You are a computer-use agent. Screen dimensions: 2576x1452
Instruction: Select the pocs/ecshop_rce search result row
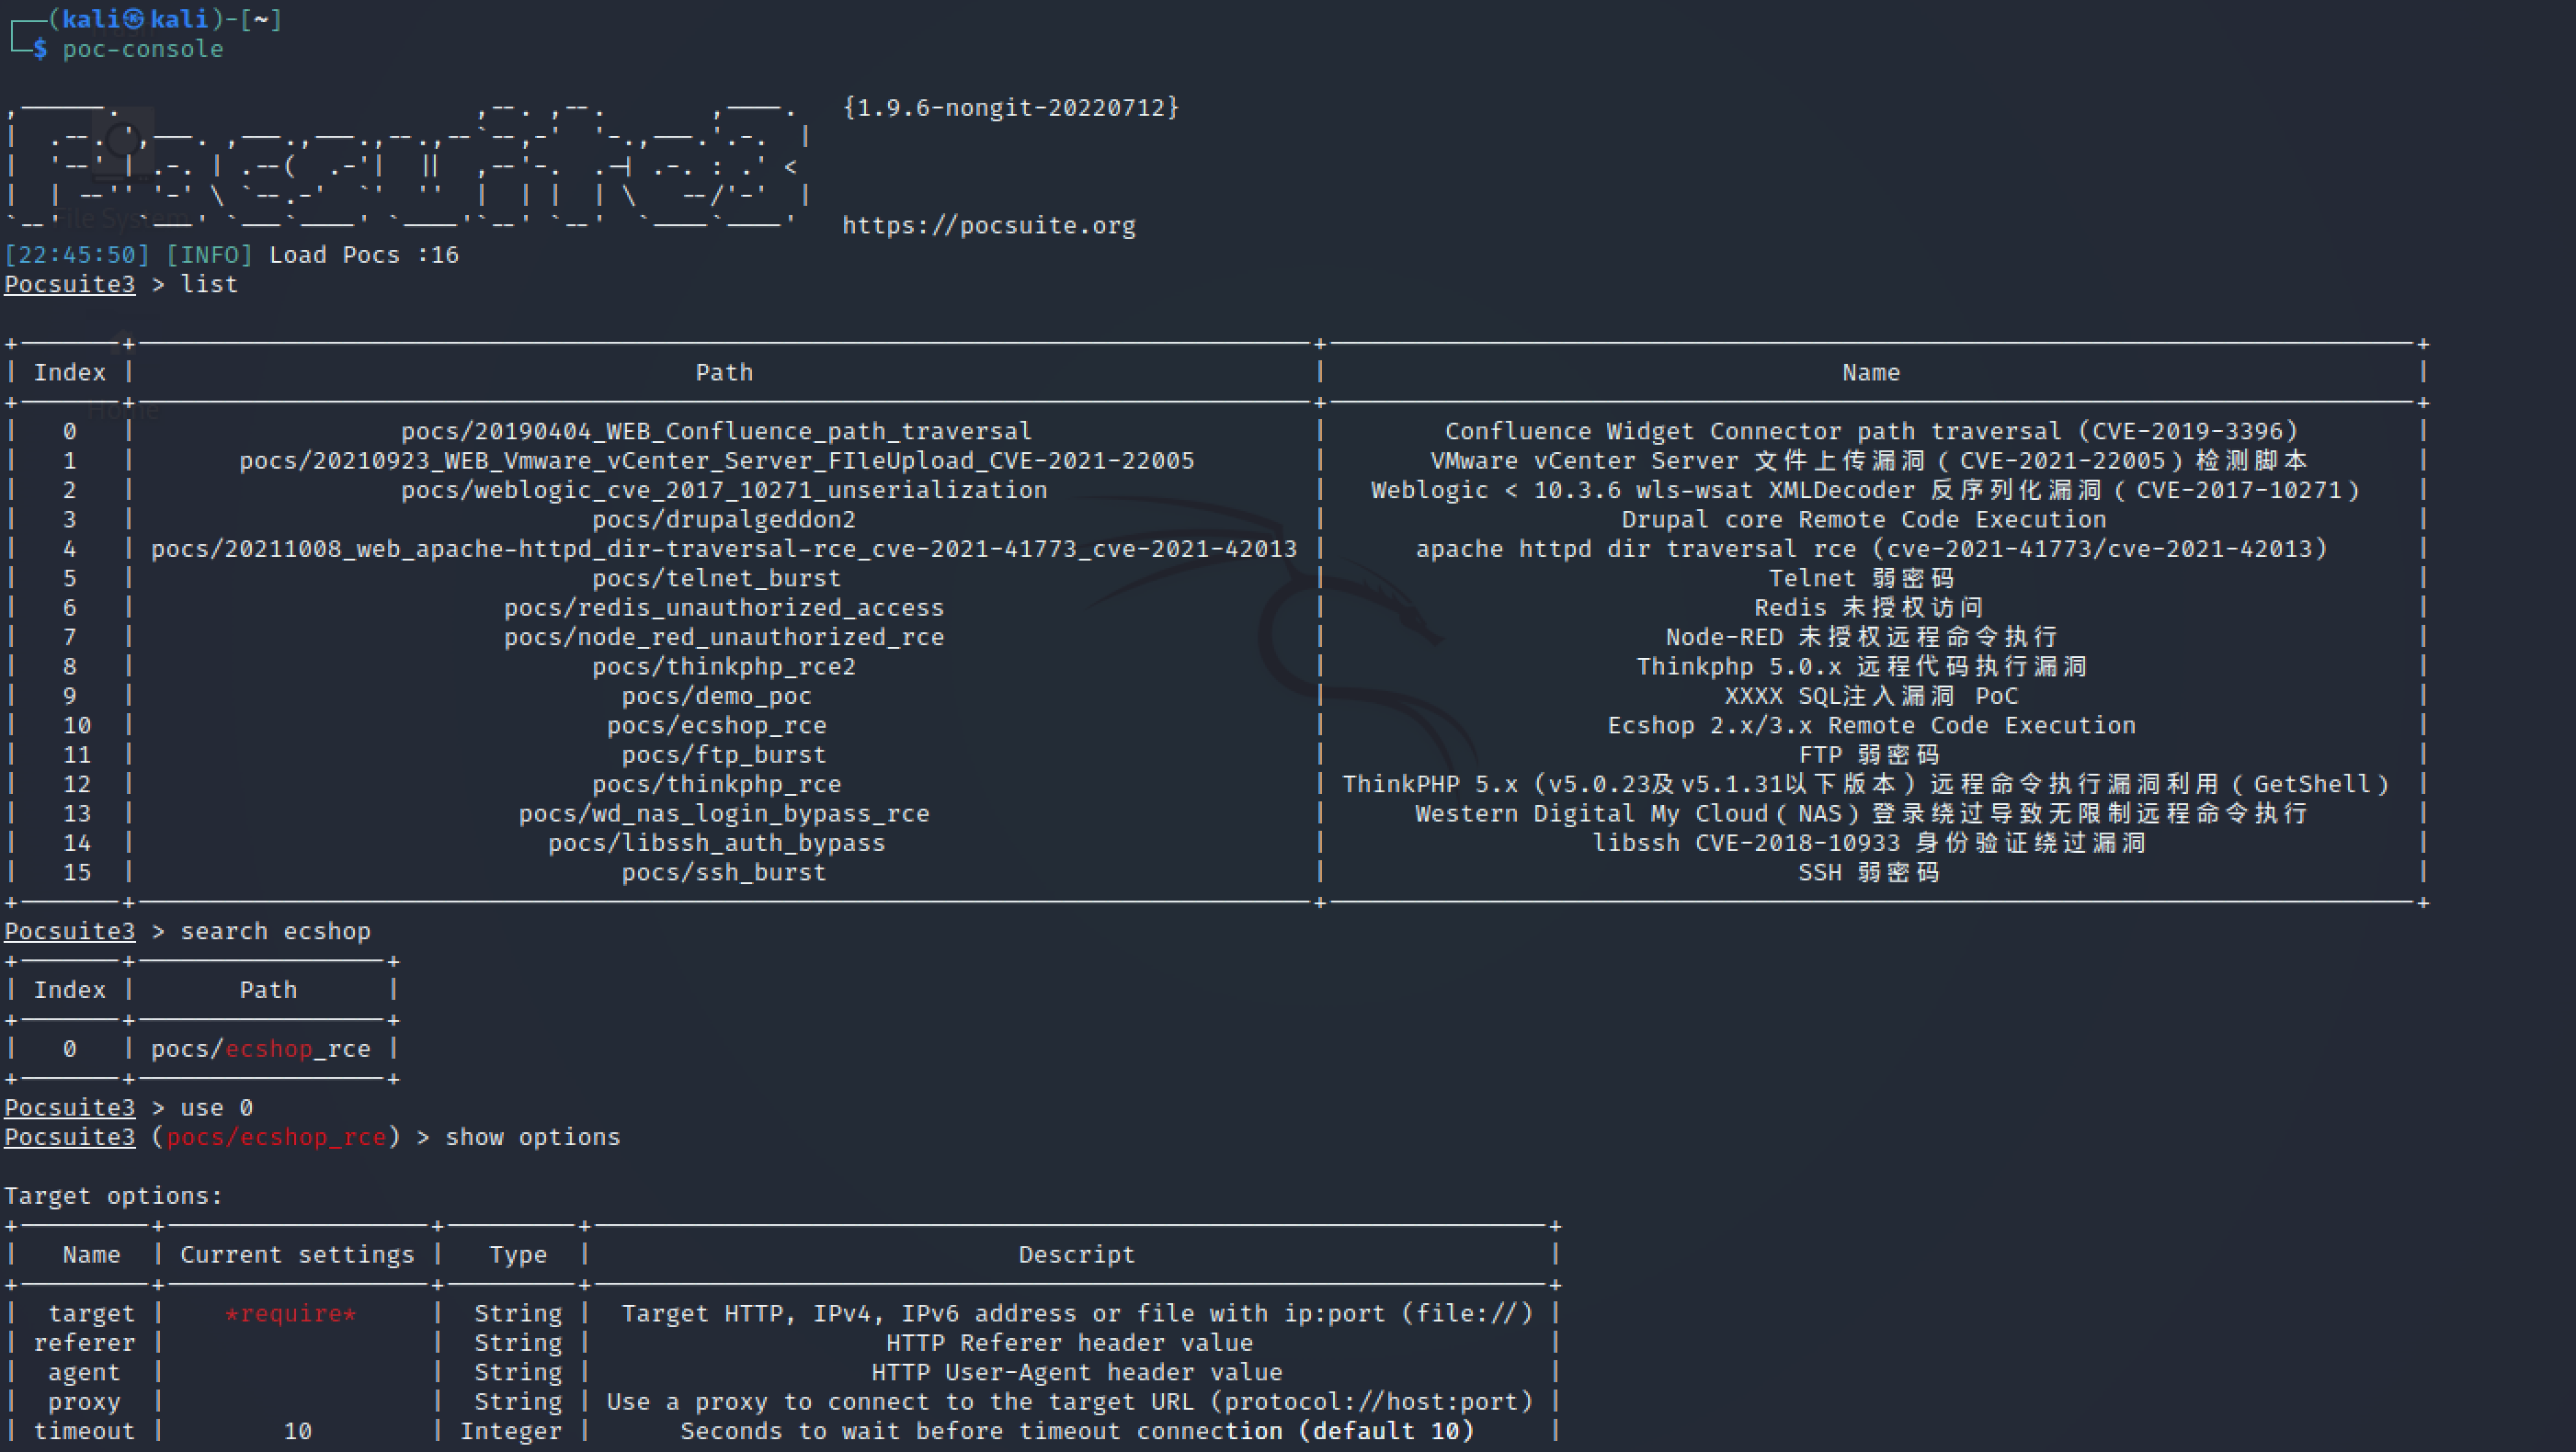click(260, 1049)
